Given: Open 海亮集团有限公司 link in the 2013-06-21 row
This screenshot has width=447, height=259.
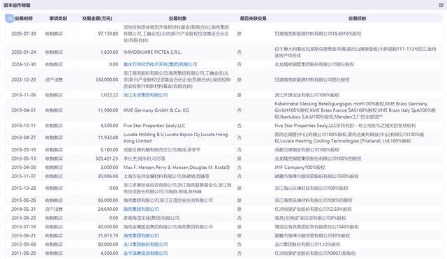Looking at the screenshot, I should coord(141,236).
